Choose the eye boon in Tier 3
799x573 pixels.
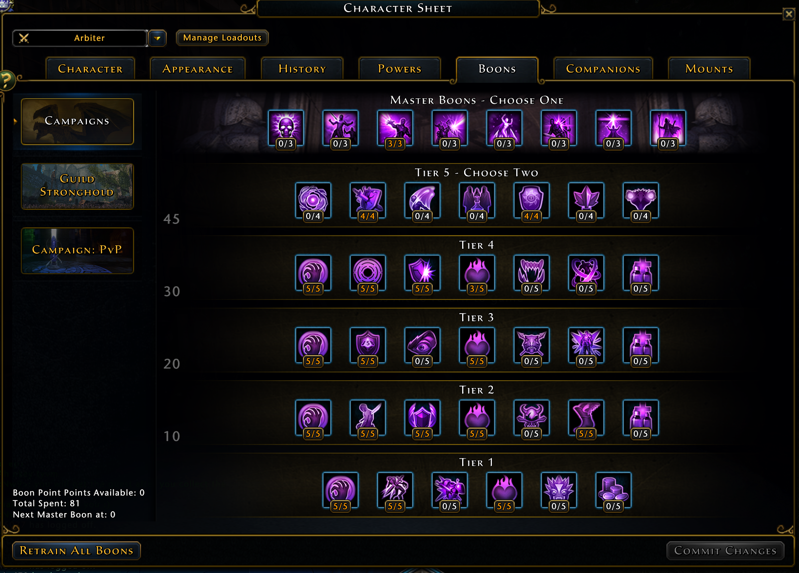click(422, 346)
